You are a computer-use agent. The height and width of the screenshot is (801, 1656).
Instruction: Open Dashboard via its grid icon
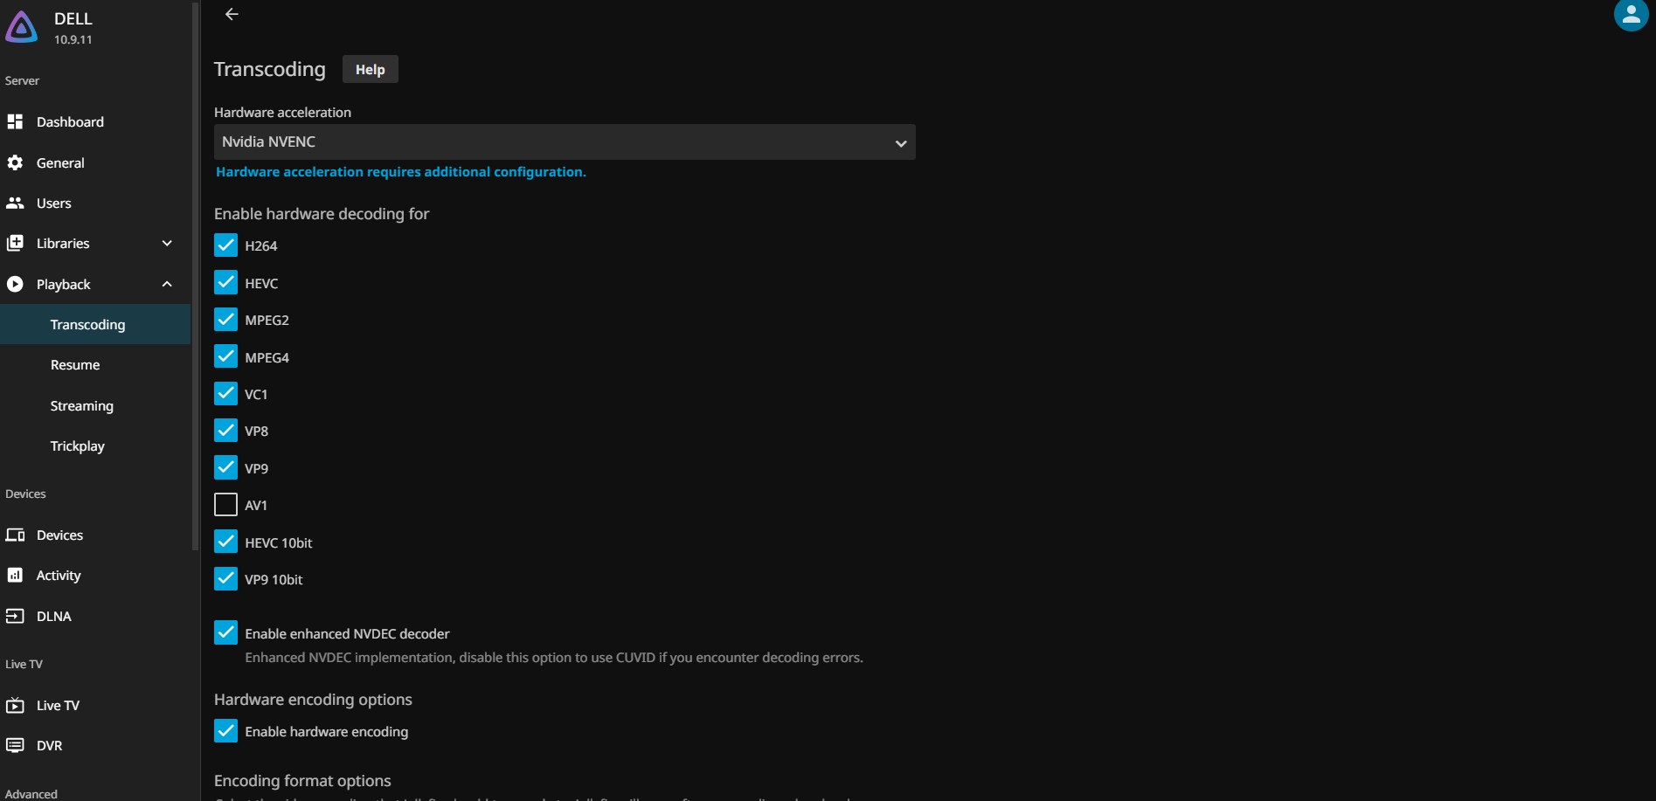(15, 122)
